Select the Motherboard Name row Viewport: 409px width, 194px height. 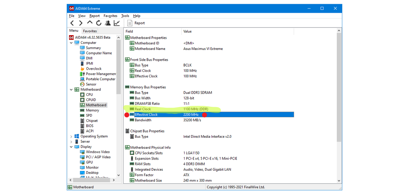click(x=209, y=49)
